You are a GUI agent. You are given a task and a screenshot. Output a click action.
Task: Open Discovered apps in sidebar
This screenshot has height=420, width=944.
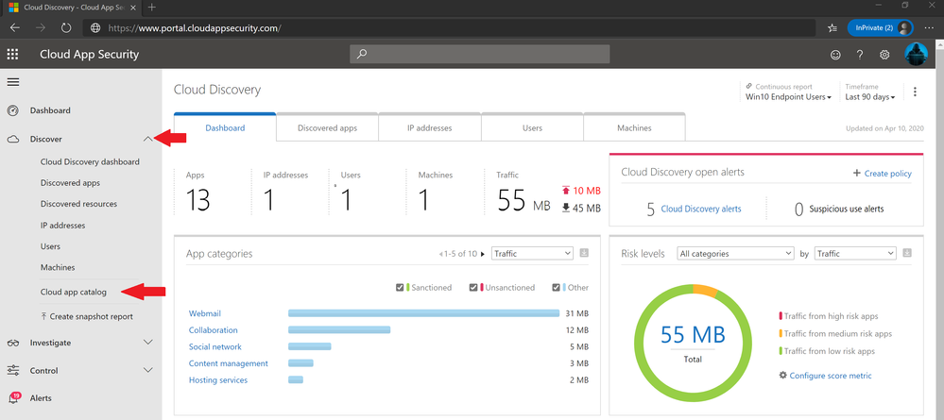70,183
